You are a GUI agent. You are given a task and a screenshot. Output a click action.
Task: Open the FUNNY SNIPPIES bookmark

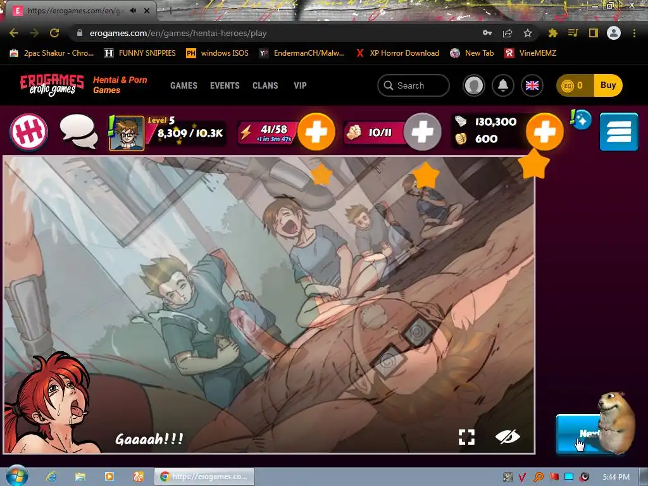(140, 53)
